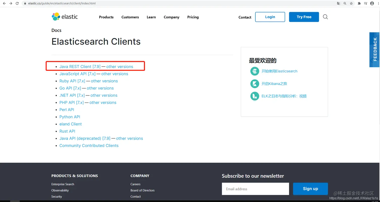Open Careers footer link
The height and width of the screenshot is (202, 380).
click(x=135, y=184)
